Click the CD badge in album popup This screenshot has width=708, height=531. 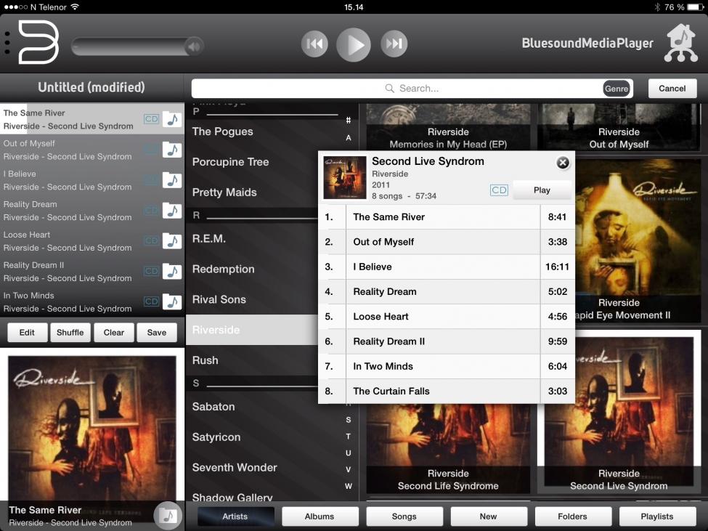point(499,190)
